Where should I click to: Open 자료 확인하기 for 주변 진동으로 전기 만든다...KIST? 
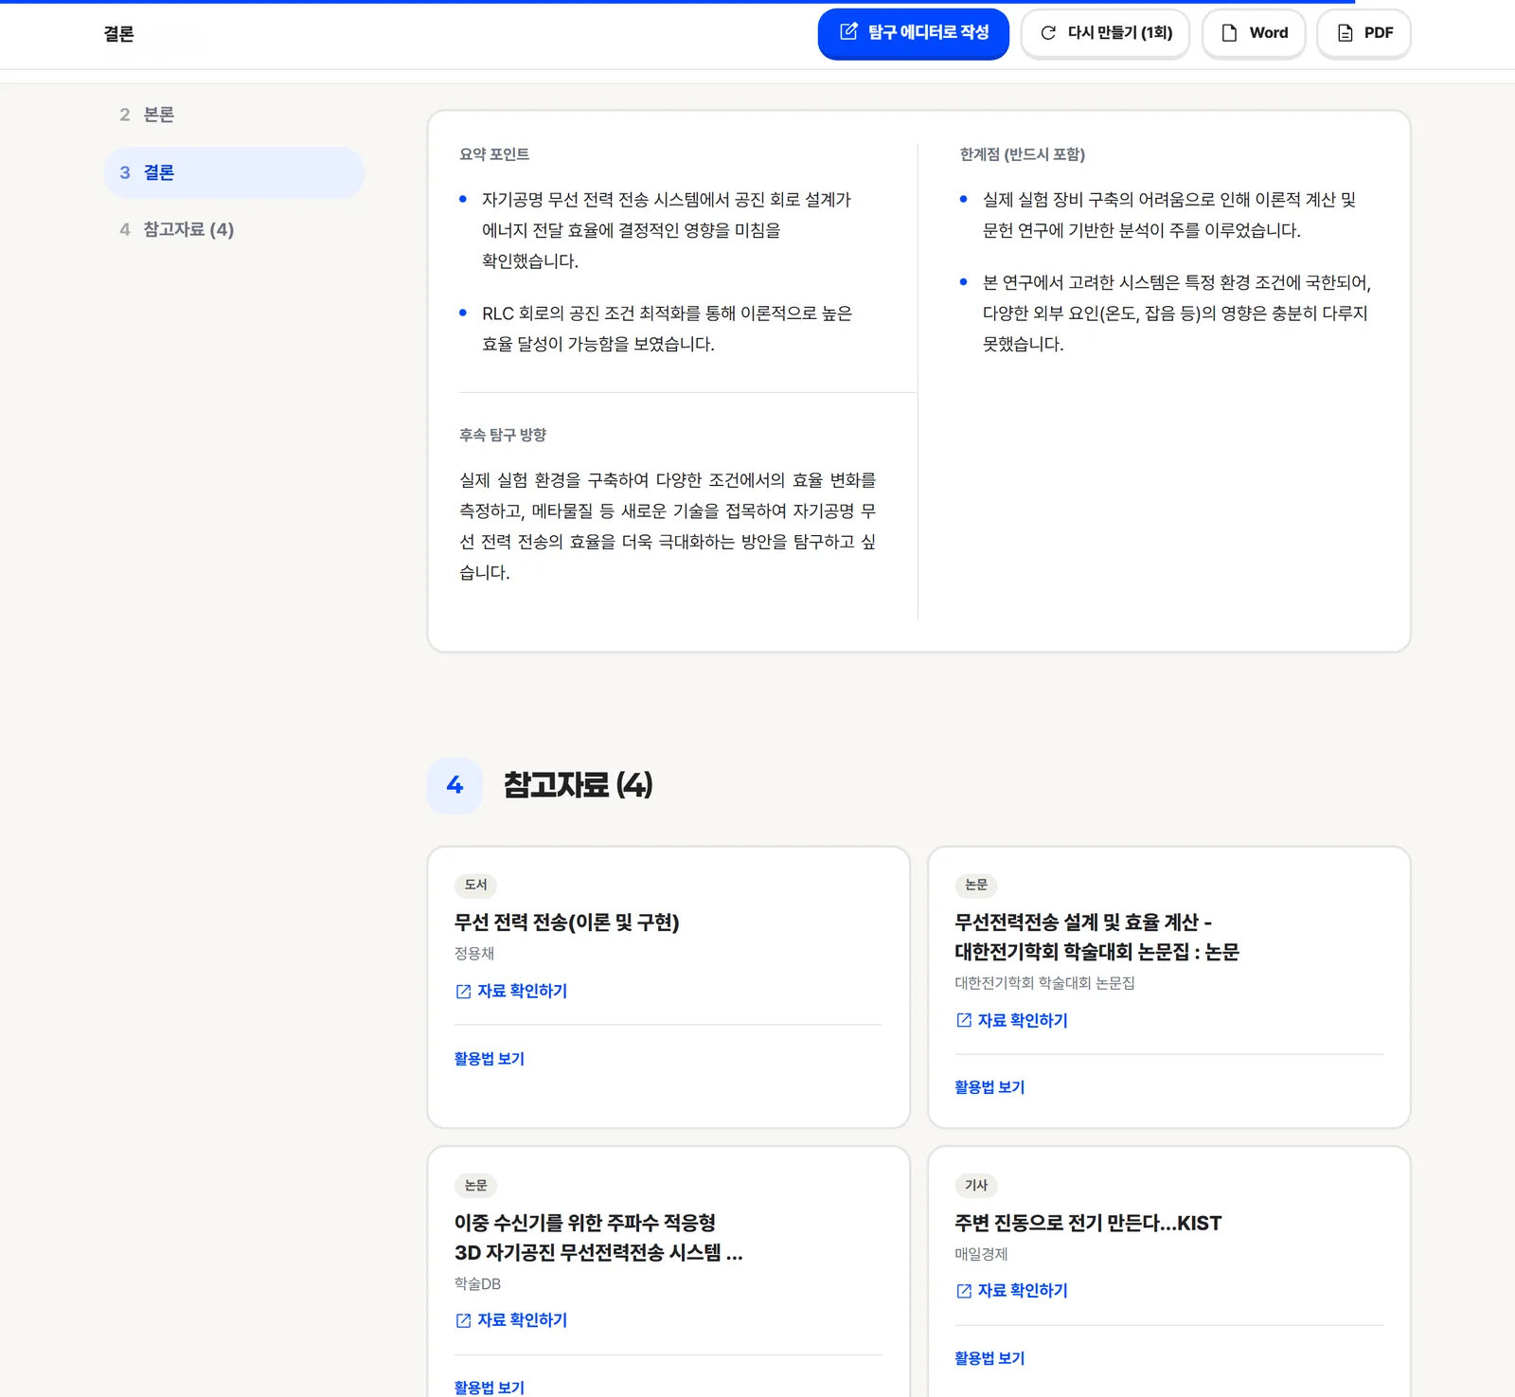click(x=1011, y=1290)
